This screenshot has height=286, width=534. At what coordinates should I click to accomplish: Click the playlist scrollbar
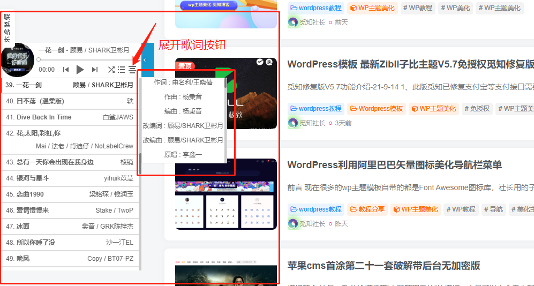click(140, 164)
